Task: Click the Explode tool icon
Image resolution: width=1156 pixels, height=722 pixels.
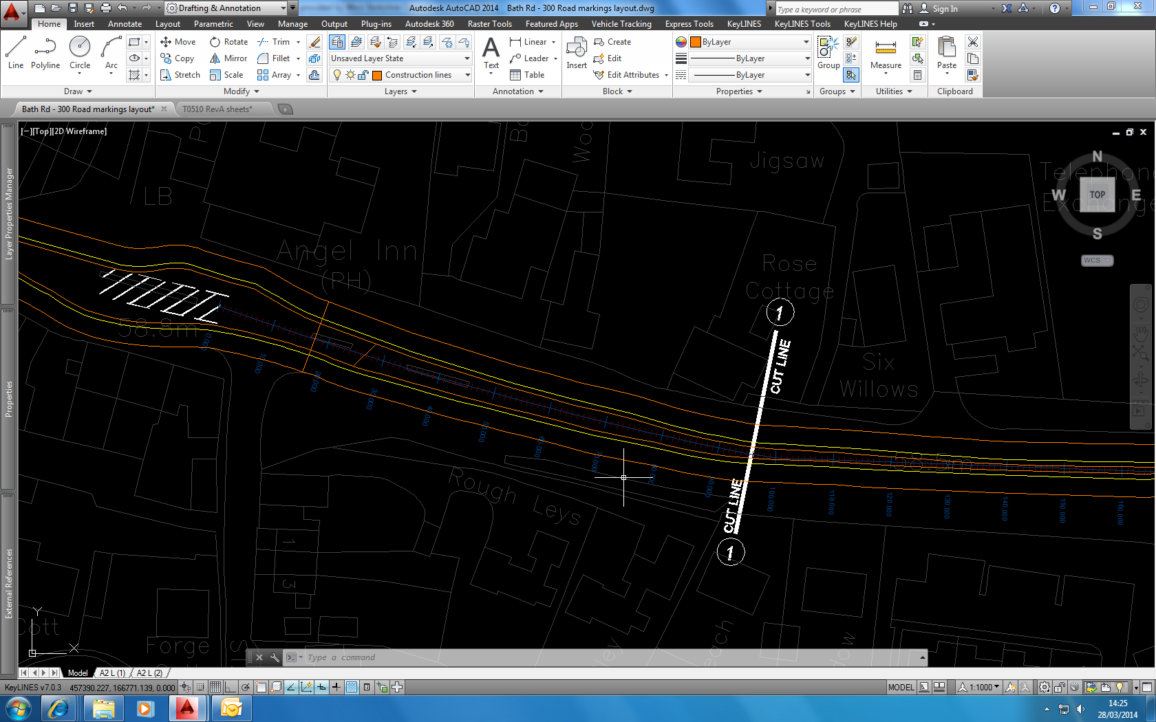Action: coord(314,58)
